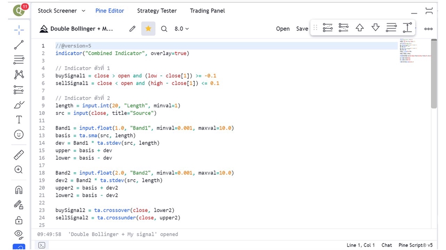Switch to the Pine Editor tab
446x250 pixels.
[x=110, y=11]
